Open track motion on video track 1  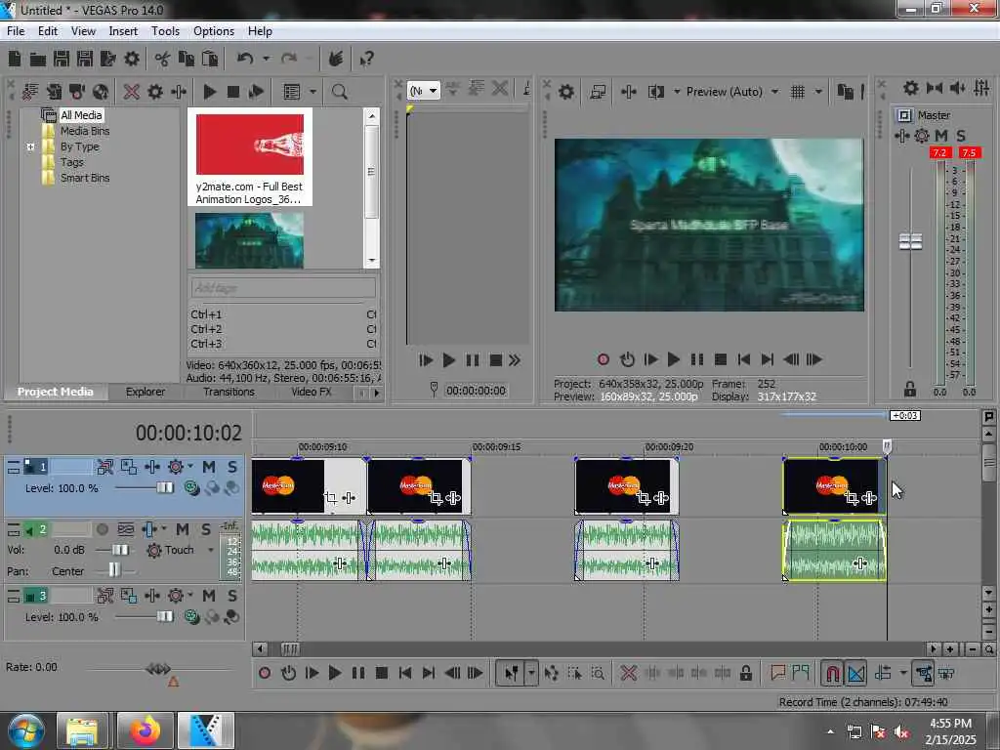(129, 468)
